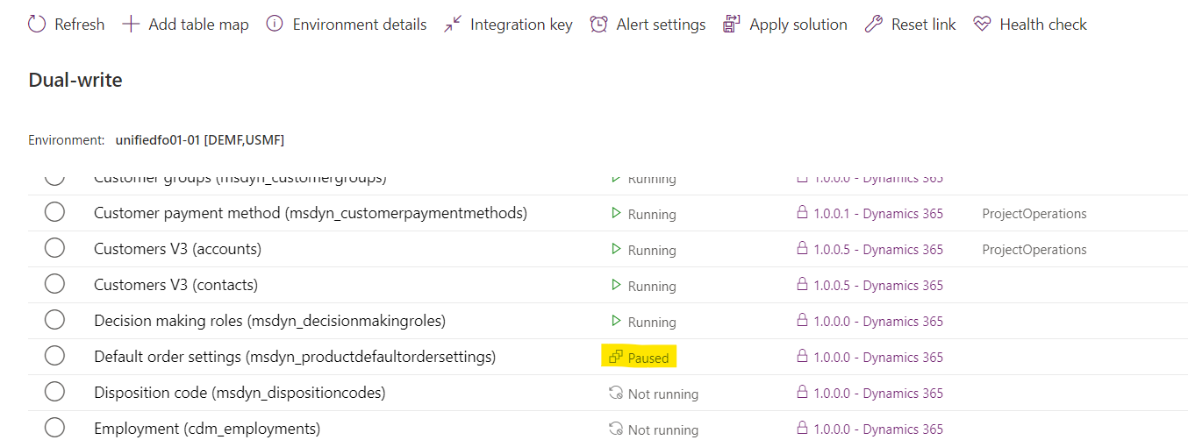1188x440 pixels.
Task: Open Customer payment method (msdyn_customerpaymentmethods) map
Action: (311, 213)
